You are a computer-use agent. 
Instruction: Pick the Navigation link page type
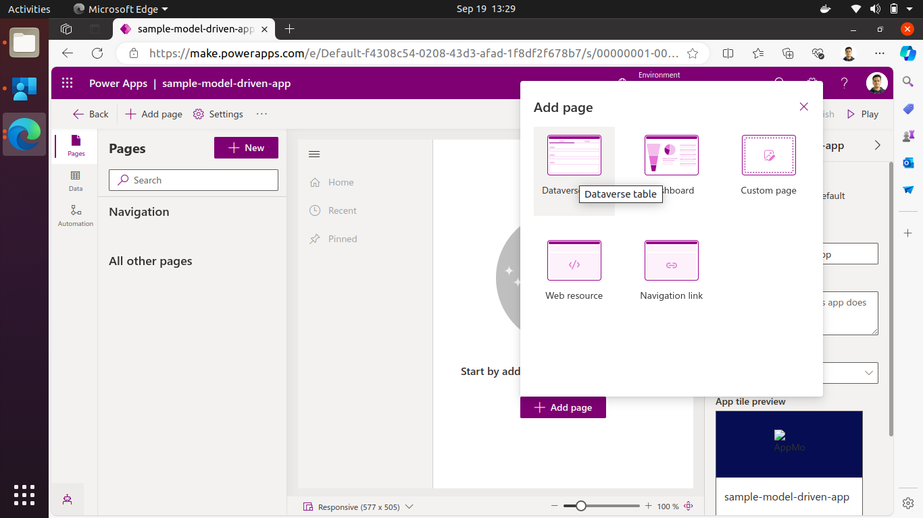[x=671, y=260]
